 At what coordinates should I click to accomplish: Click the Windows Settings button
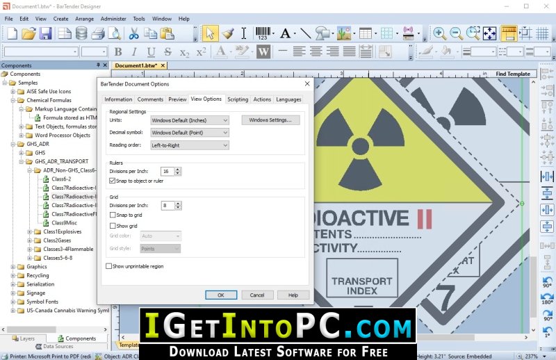(270, 120)
